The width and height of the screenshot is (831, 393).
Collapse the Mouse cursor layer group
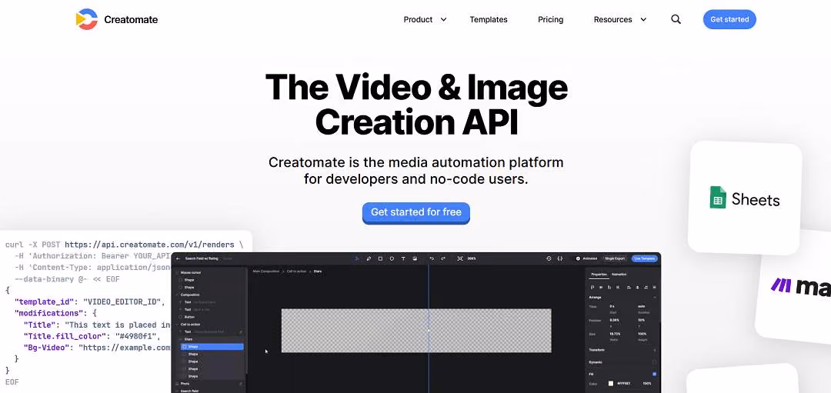click(176, 272)
